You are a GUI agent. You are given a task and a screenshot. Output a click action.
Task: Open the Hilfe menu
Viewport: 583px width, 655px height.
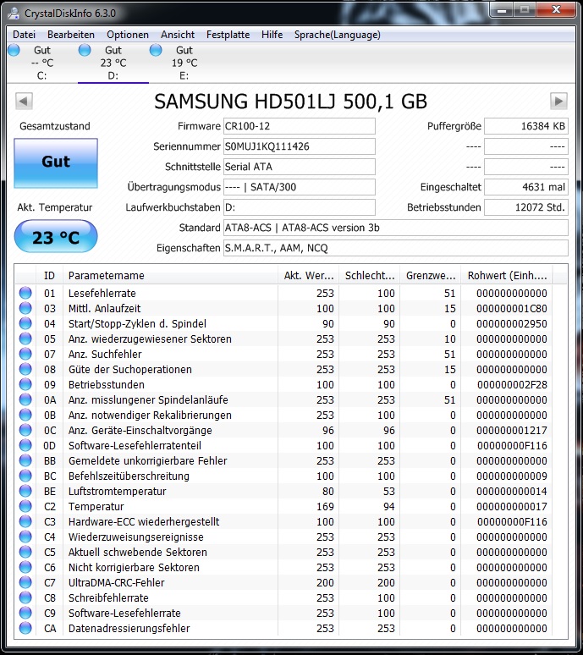(272, 35)
